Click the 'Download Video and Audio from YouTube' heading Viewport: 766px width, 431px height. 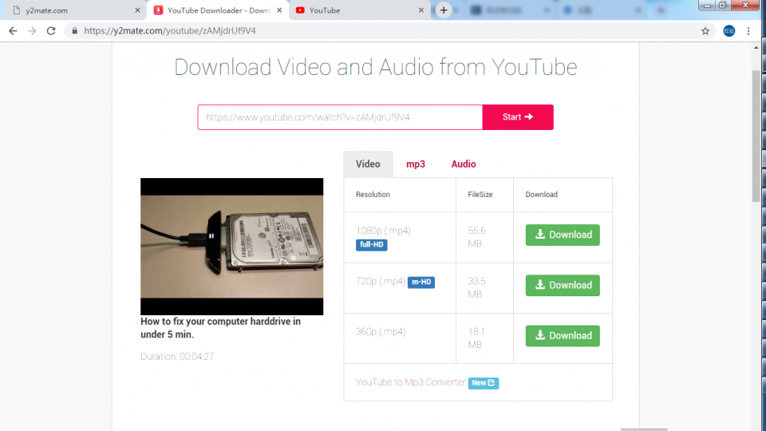tap(376, 67)
